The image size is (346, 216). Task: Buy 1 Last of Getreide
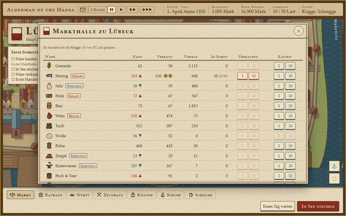click(x=279, y=66)
